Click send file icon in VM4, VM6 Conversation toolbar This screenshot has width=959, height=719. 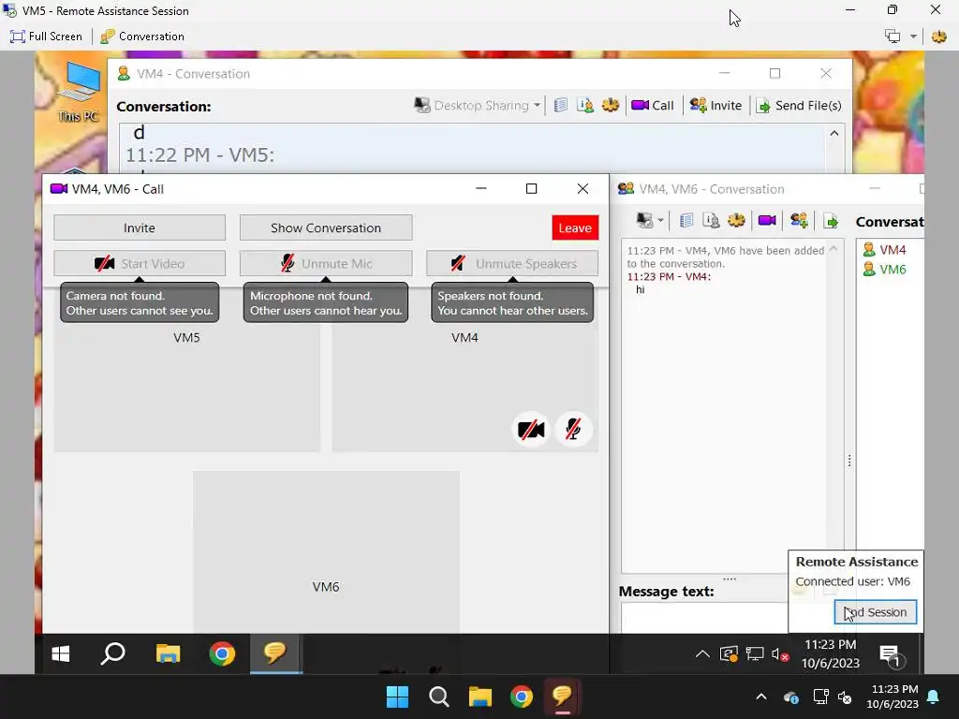pos(831,221)
